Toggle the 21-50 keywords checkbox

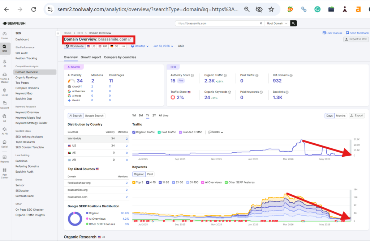coord(174,182)
